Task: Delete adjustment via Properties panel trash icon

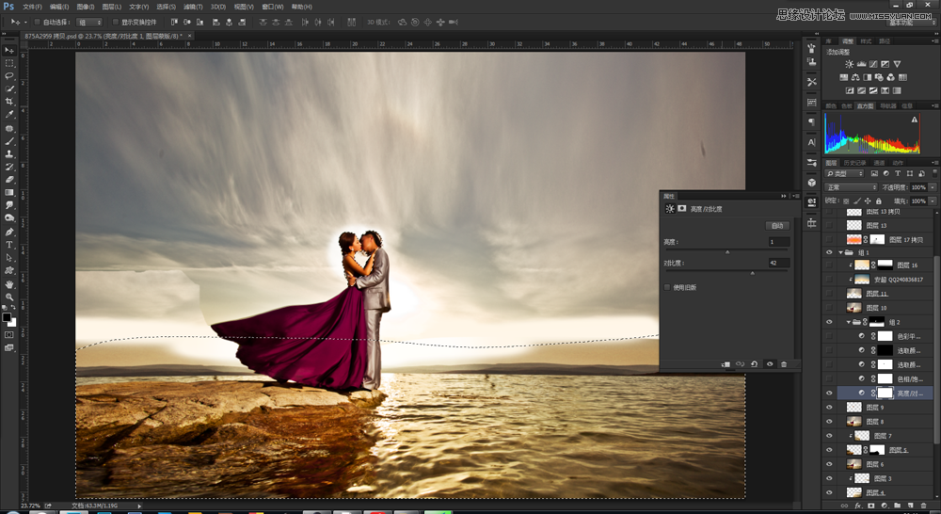Action: click(784, 364)
